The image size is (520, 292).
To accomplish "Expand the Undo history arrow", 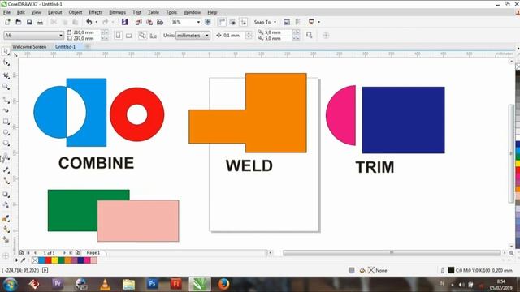I will [x=97, y=22].
